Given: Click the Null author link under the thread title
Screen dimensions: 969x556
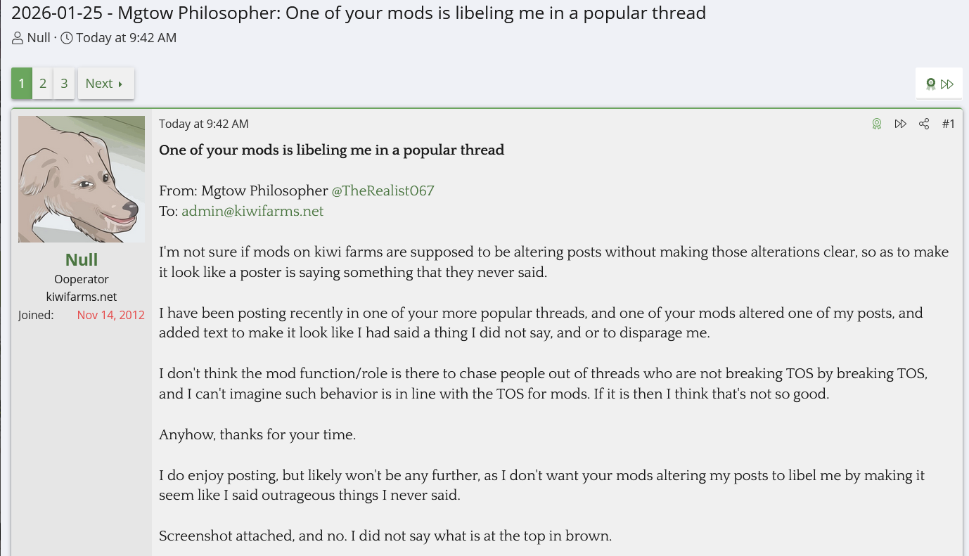Looking at the screenshot, I should [39, 38].
